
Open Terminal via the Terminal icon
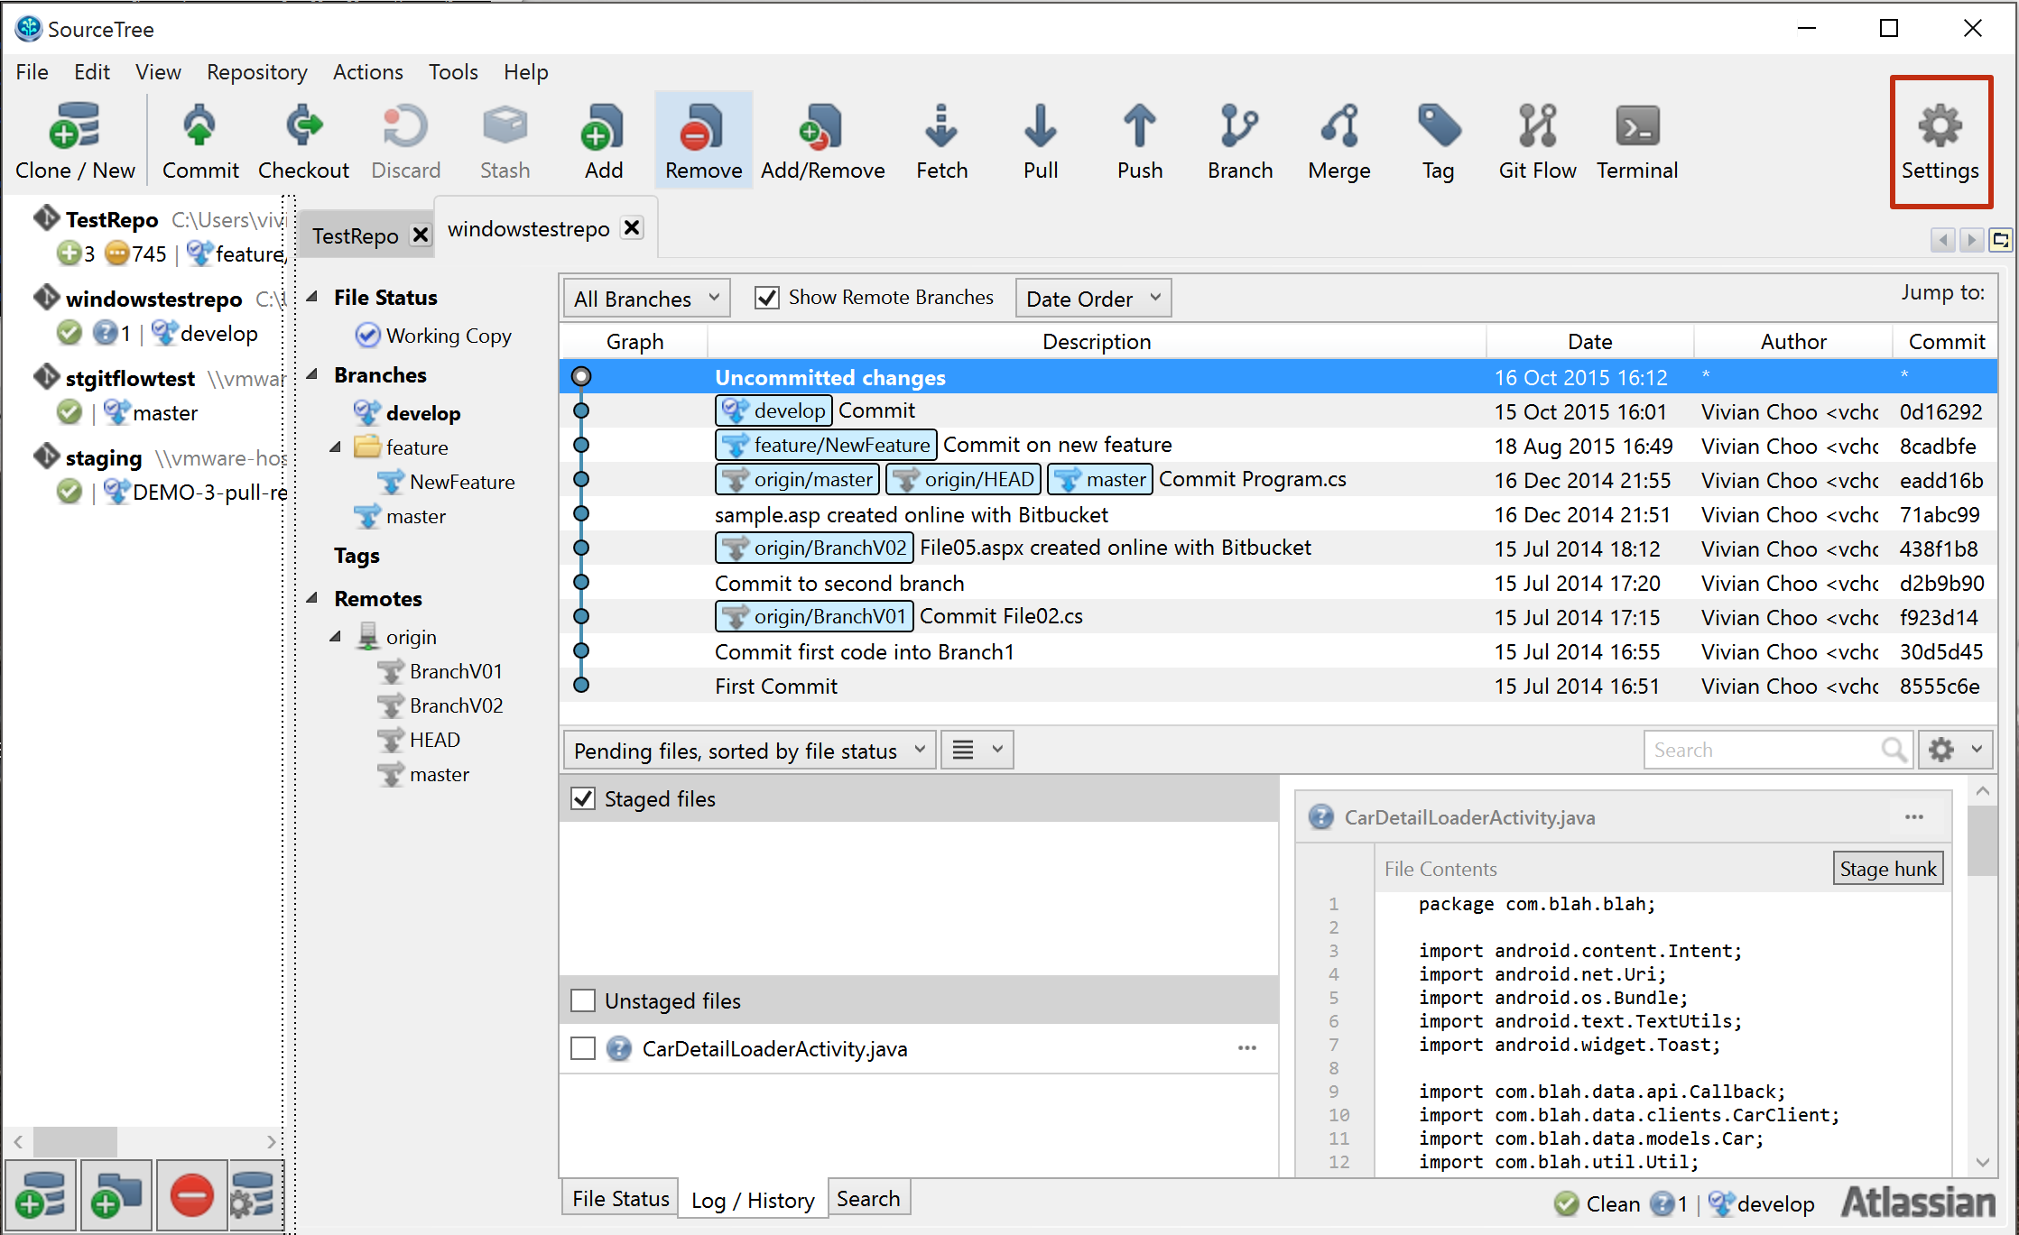click(x=1640, y=140)
